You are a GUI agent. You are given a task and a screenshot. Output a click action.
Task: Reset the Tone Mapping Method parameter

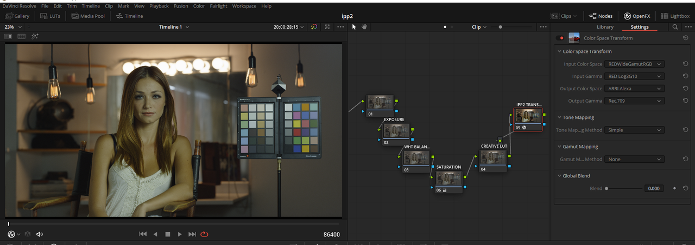(x=686, y=130)
